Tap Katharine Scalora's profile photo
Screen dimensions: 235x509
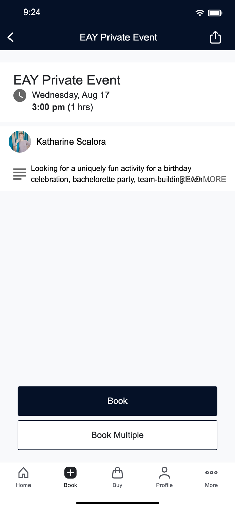pyautogui.click(x=20, y=142)
